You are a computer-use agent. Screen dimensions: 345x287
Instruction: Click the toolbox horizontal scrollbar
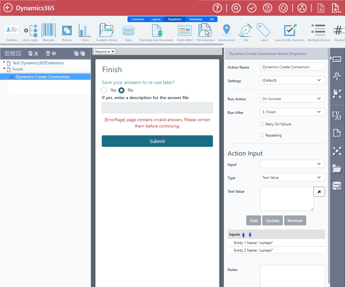coord(112,44)
